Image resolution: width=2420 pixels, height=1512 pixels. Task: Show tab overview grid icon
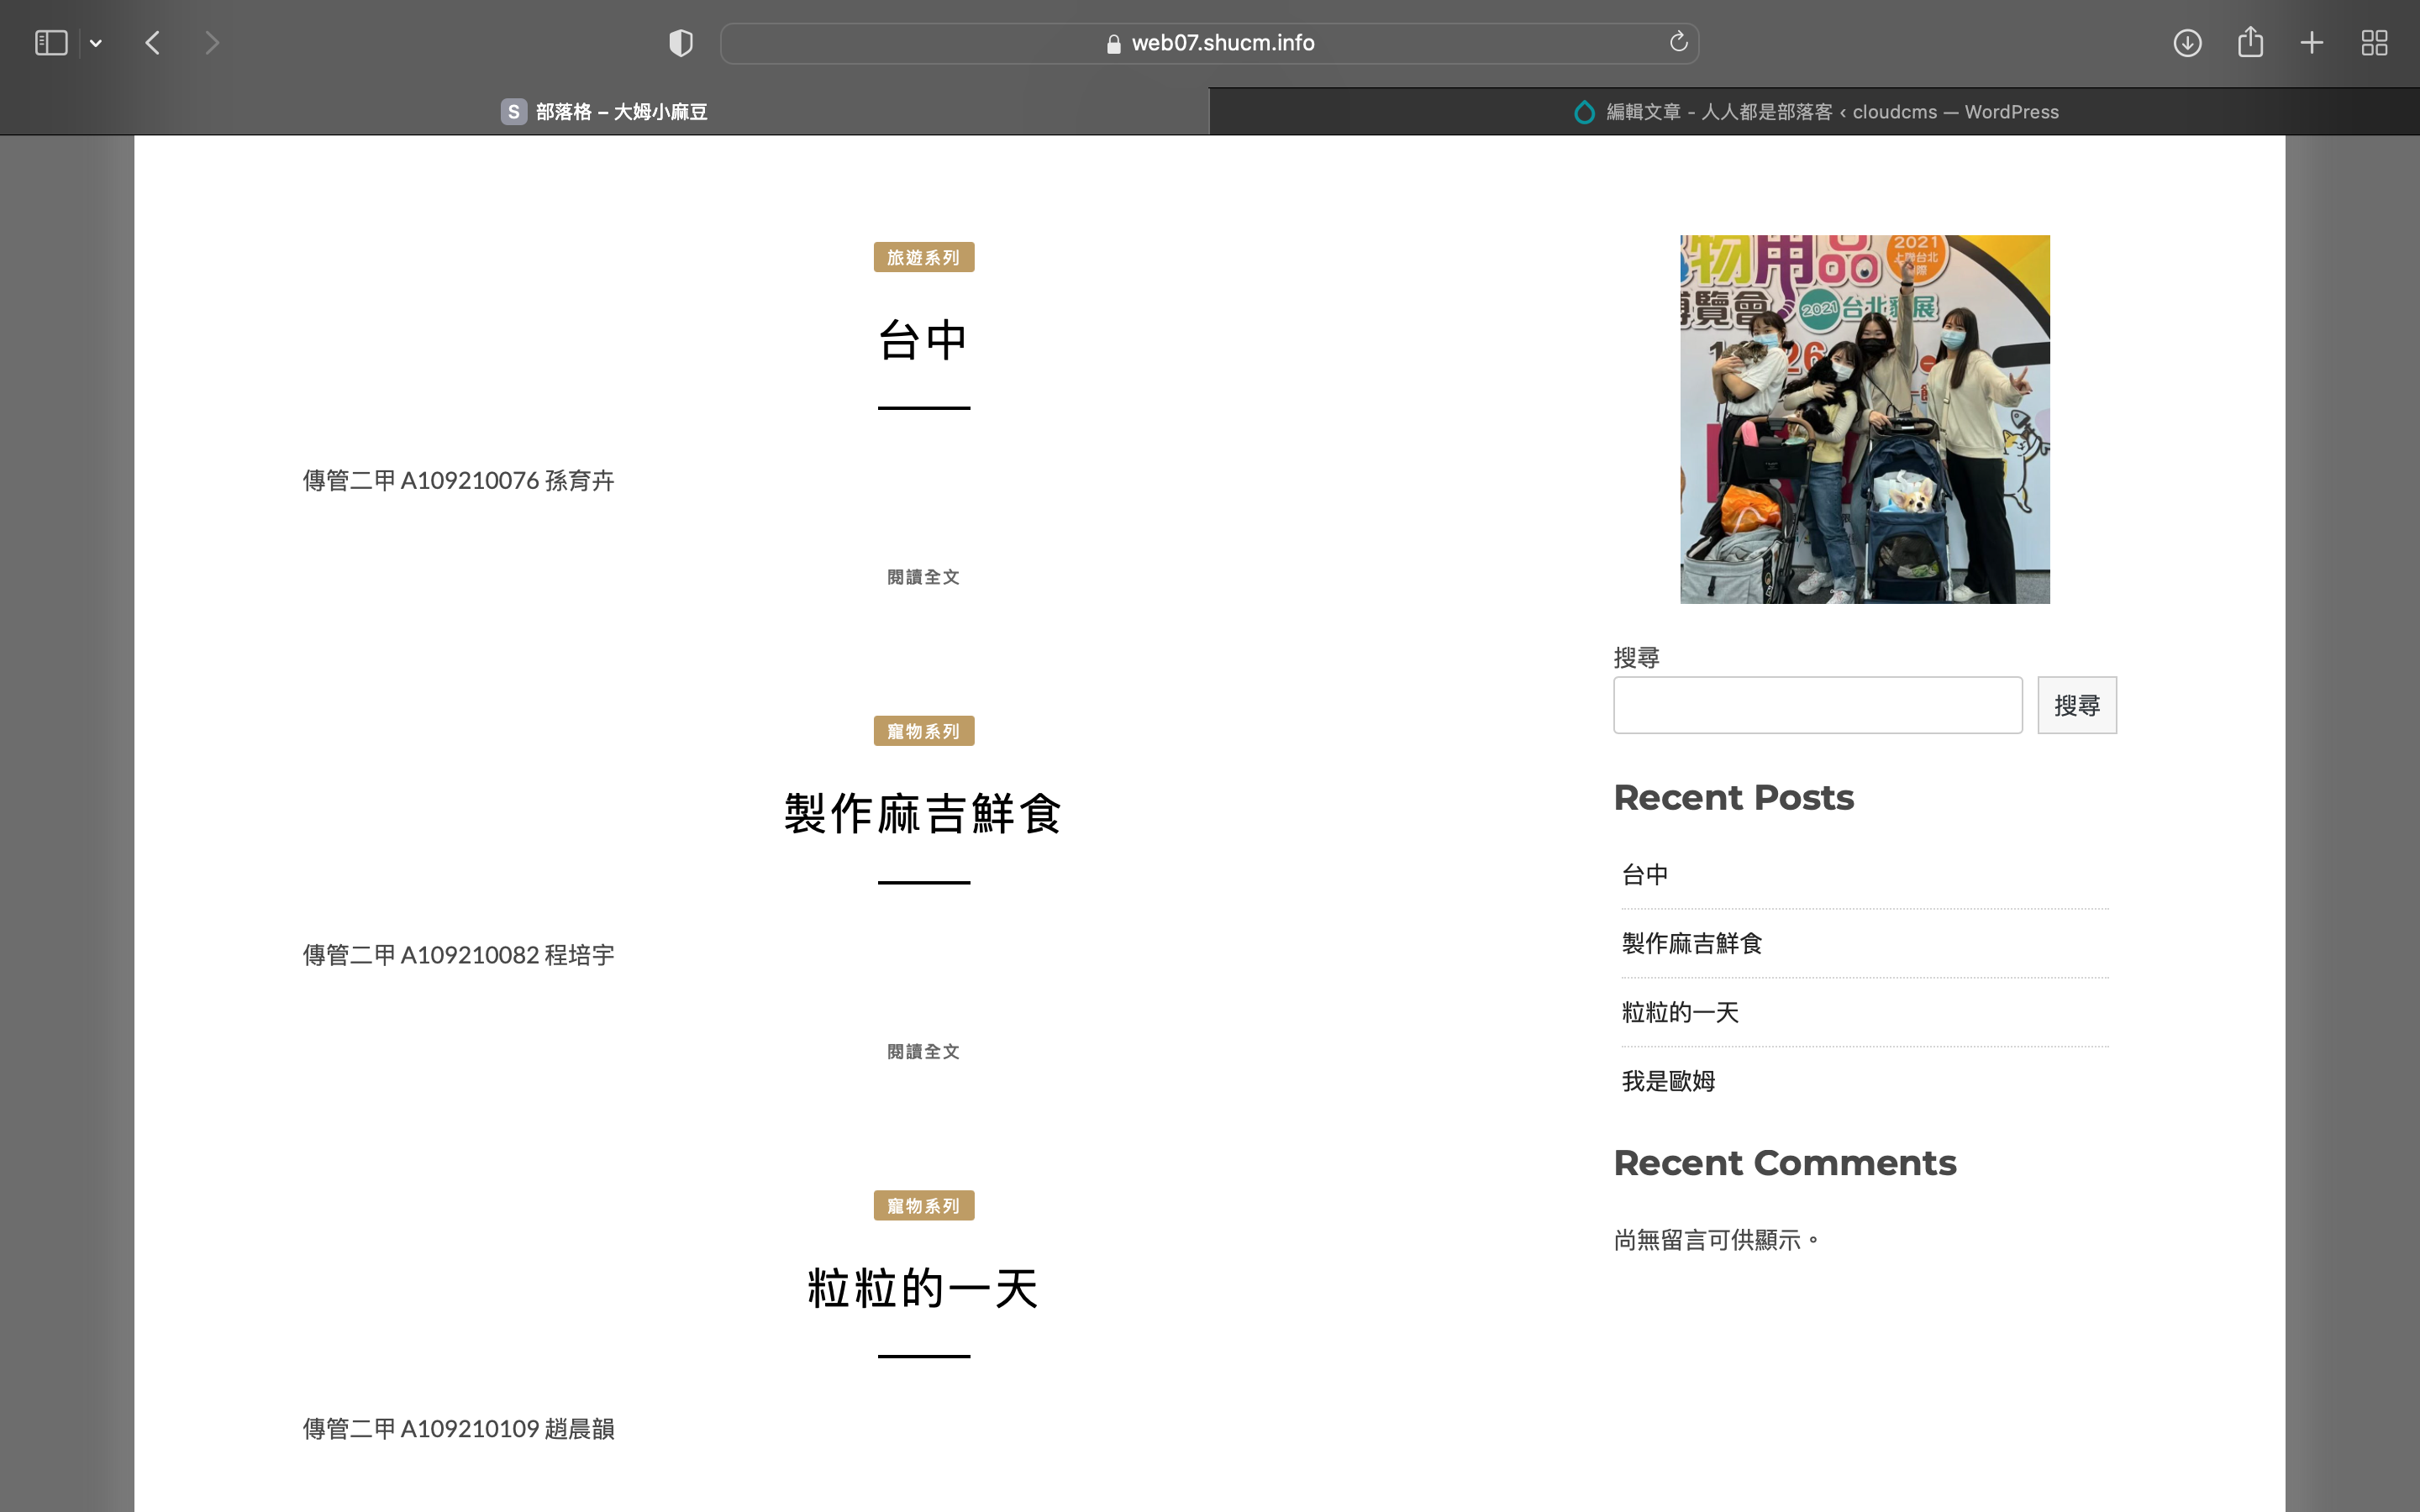2374,43
